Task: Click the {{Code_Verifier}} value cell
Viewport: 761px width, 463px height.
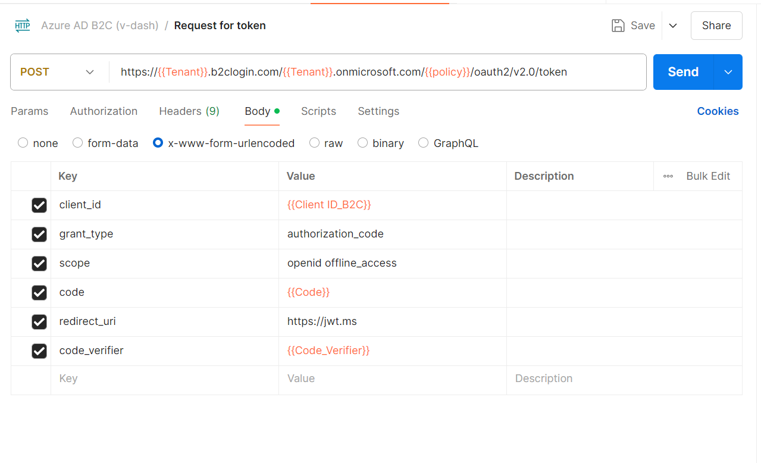Action: [393, 351]
